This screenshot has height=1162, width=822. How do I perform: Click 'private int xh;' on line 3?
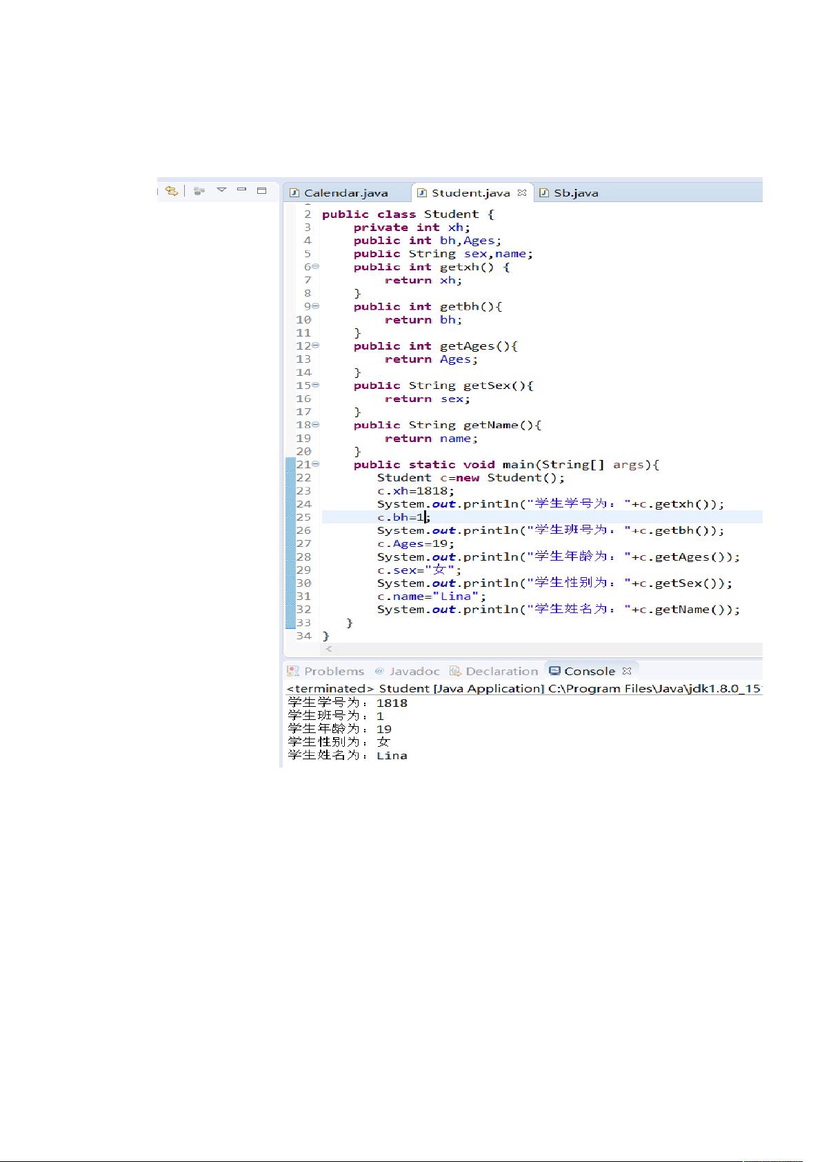(412, 228)
